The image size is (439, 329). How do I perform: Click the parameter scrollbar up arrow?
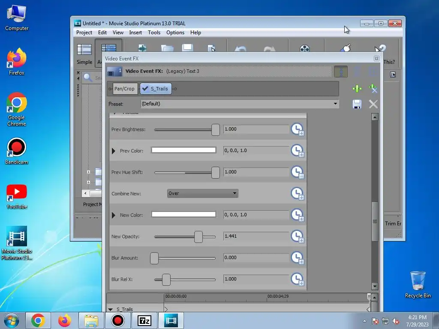click(375, 117)
